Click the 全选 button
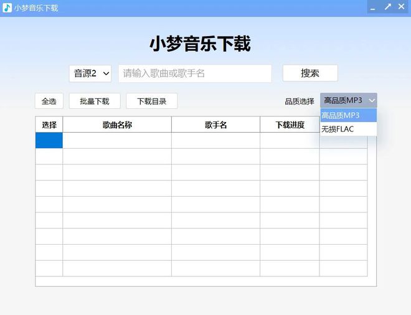 click(49, 101)
